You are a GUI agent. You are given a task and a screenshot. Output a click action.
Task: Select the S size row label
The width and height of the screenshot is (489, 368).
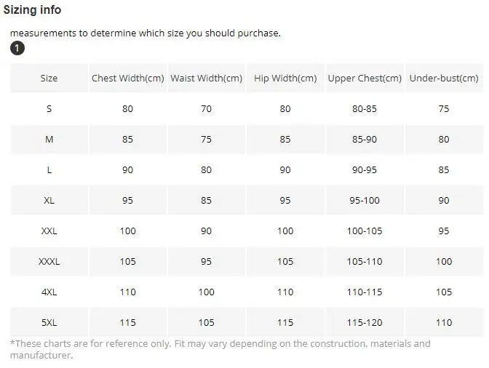[49, 109]
